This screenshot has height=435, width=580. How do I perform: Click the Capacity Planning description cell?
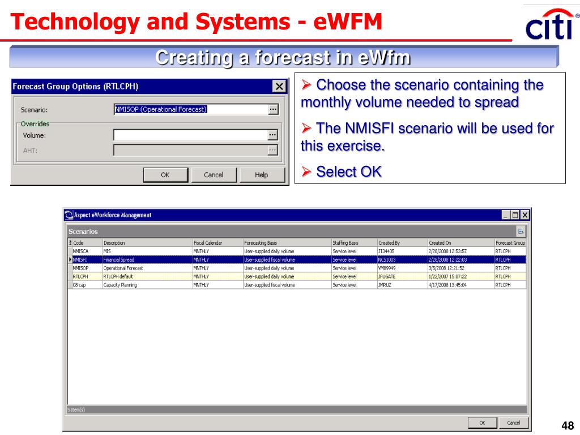click(147, 285)
